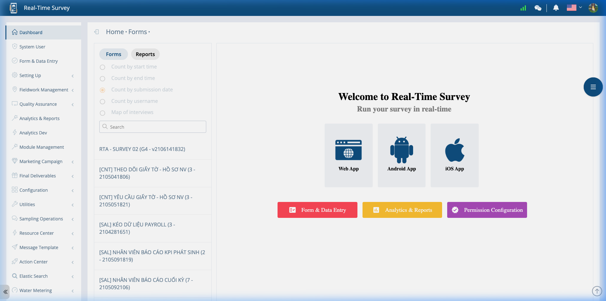Open the floating hamburger menu button
Viewport: 606px width, 301px height.
[x=593, y=87]
